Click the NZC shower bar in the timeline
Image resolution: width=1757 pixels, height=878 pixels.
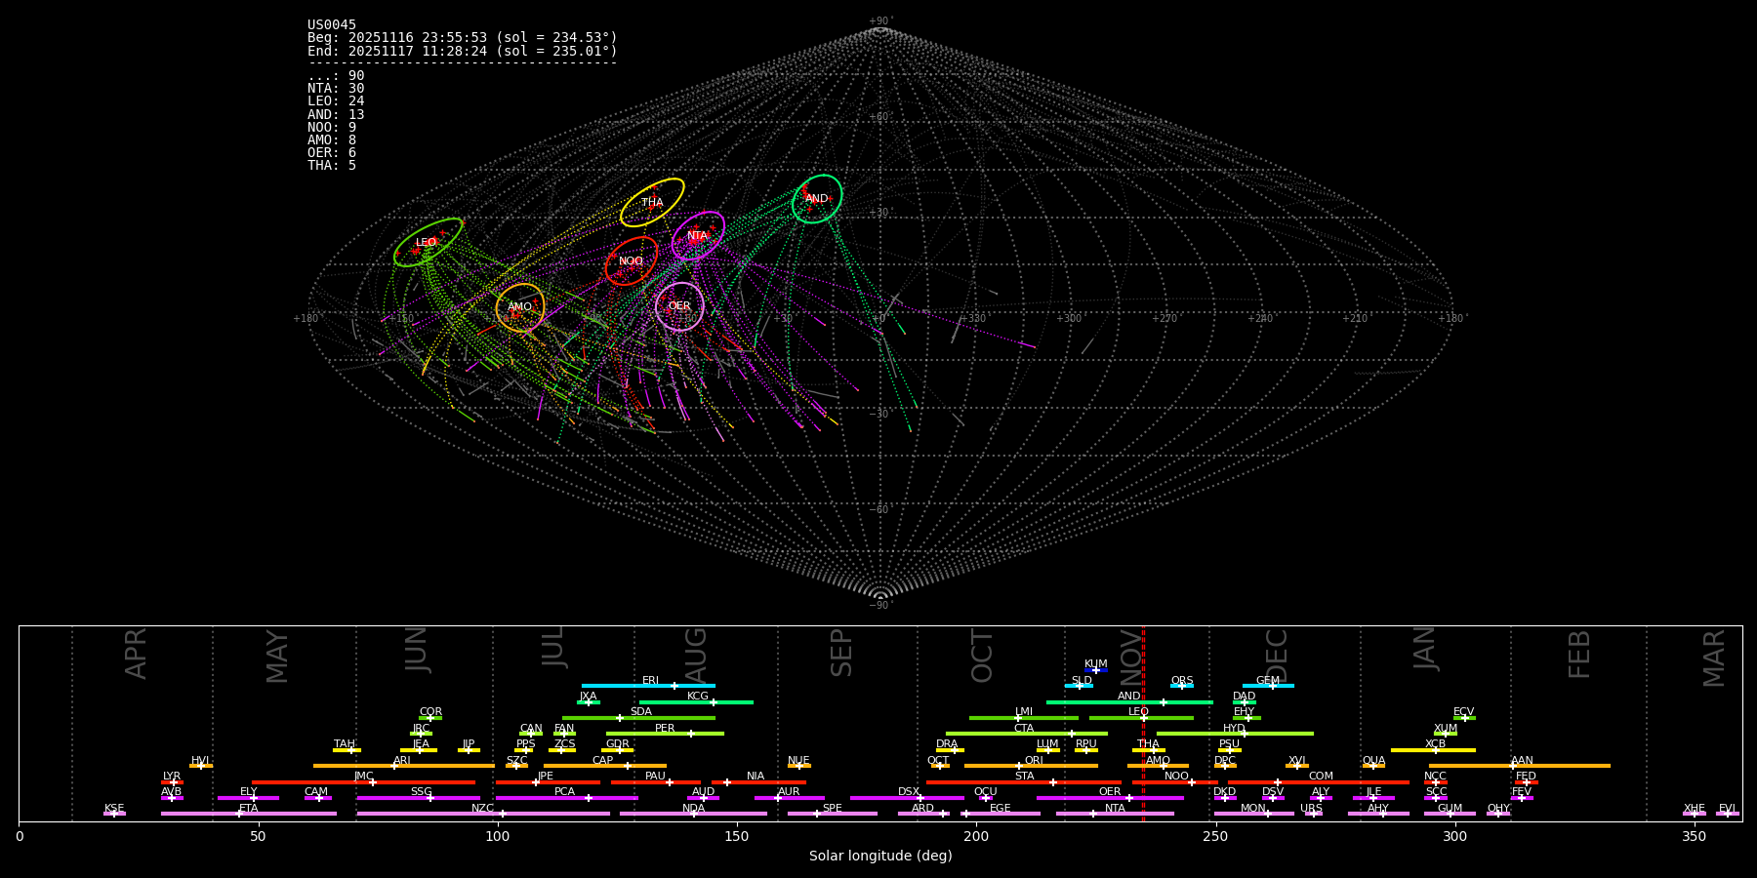pyautogui.click(x=483, y=814)
